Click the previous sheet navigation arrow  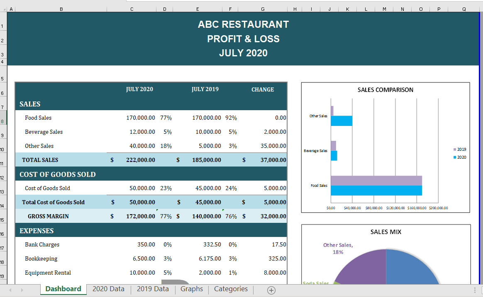(x=10, y=290)
